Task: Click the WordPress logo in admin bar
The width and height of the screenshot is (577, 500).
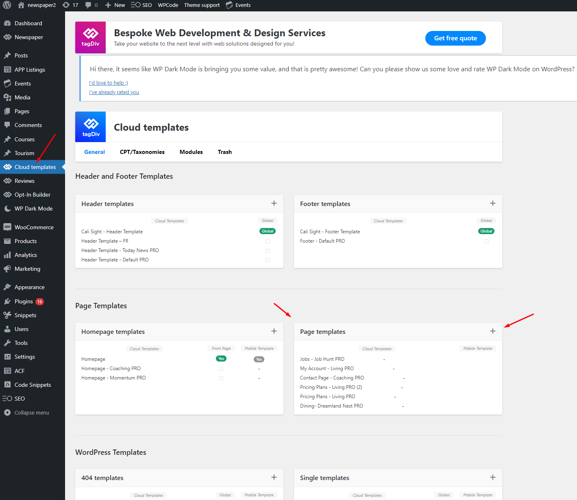Action: click(7, 5)
